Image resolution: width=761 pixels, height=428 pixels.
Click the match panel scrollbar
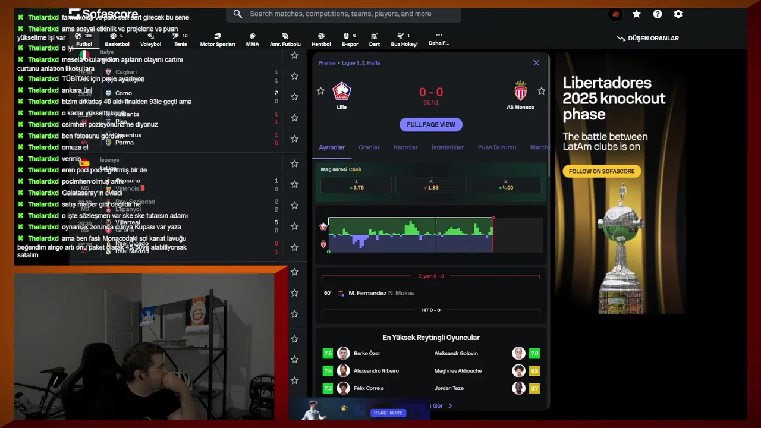click(x=548, y=116)
